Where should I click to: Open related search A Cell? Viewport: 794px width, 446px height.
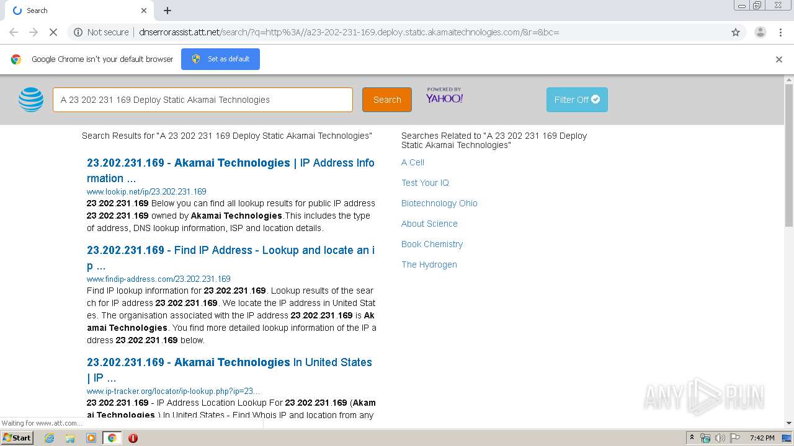pyautogui.click(x=413, y=162)
